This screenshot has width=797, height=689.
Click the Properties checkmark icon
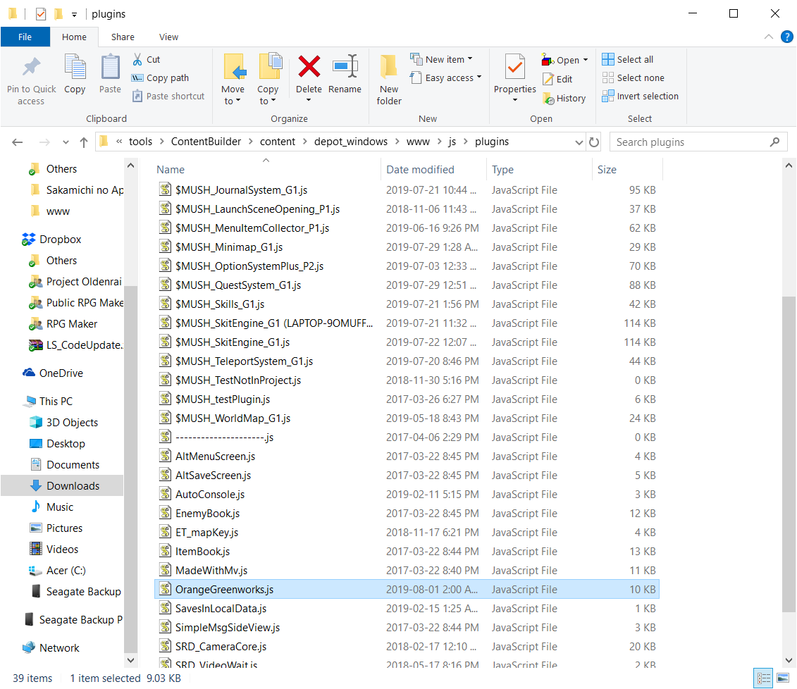(x=515, y=67)
